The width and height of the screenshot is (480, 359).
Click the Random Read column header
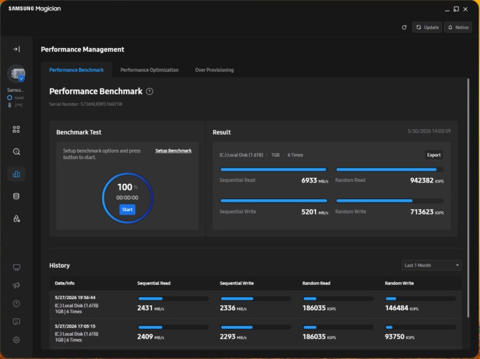point(316,283)
